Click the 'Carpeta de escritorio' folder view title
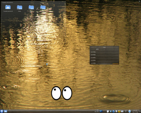 click(x=7, y=2)
